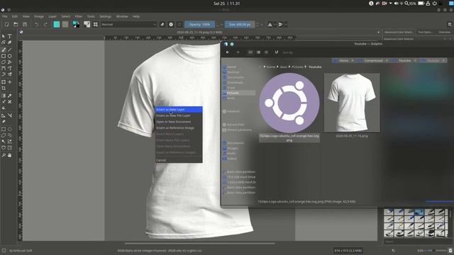The width and height of the screenshot is (454, 255).
Task: Select the Ubuntu logo image thumbnail
Action: coord(289,103)
